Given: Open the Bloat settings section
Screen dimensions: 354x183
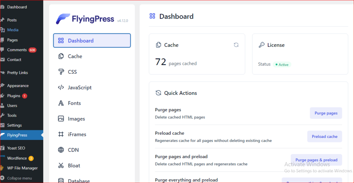Looking at the screenshot, I should (92, 165).
